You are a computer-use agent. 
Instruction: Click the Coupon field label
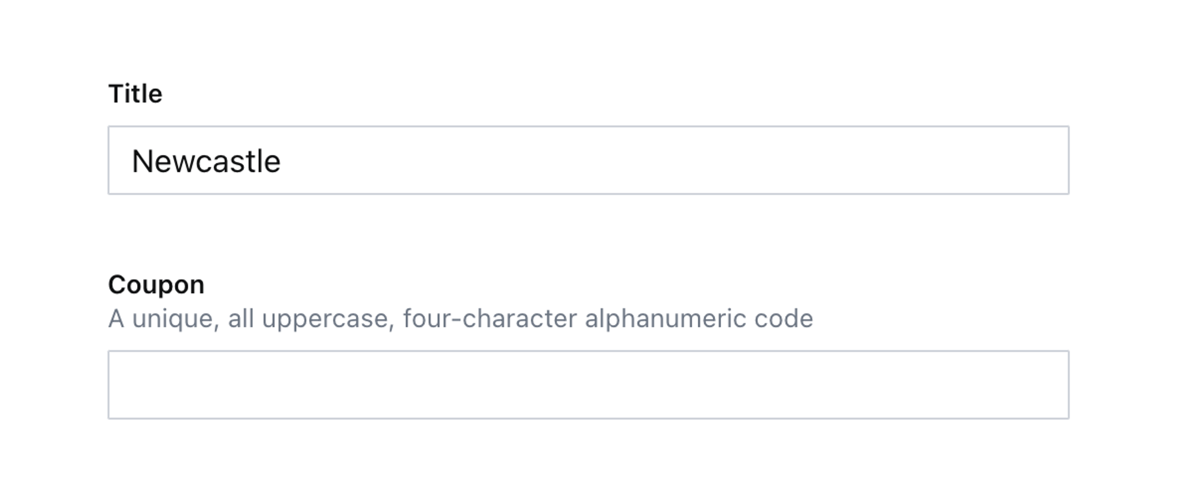point(156,285)
